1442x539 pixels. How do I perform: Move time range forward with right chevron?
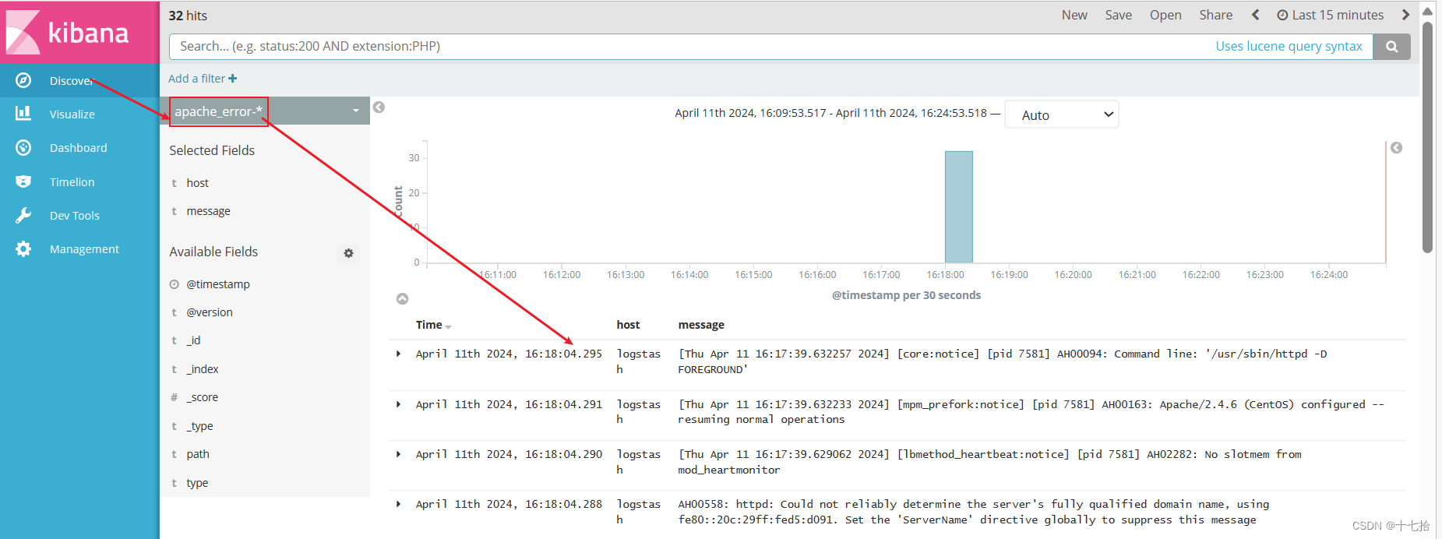(1405, 15)
